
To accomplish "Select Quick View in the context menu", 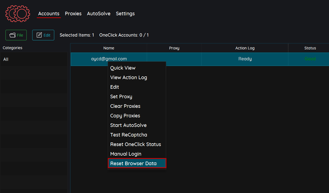I will (123, 68).
